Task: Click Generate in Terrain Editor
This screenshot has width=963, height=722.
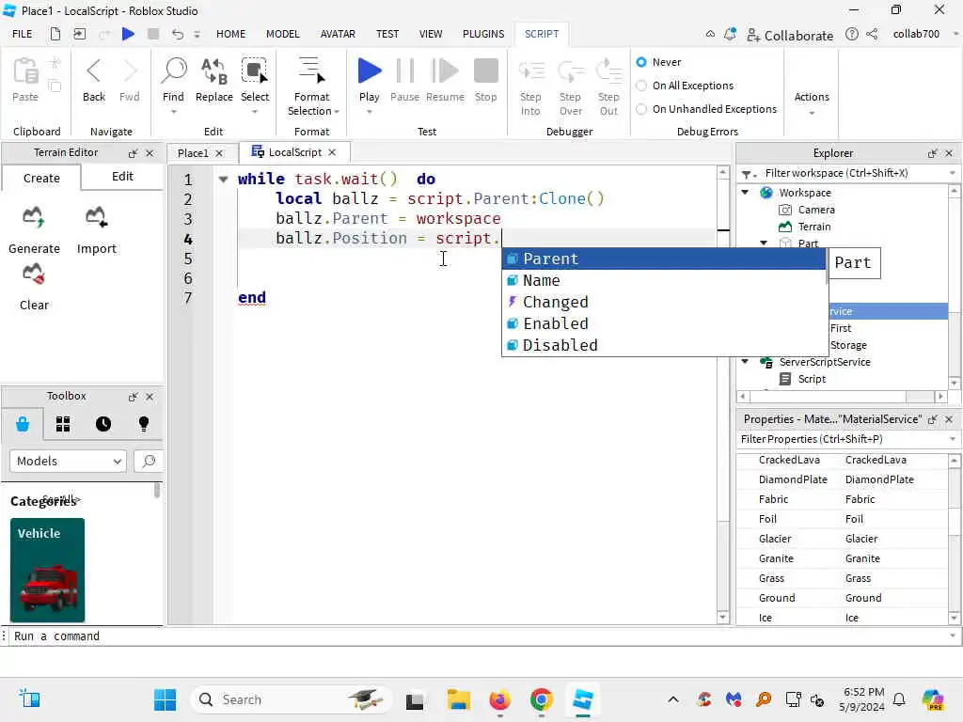Action: [x=34, y=229]
